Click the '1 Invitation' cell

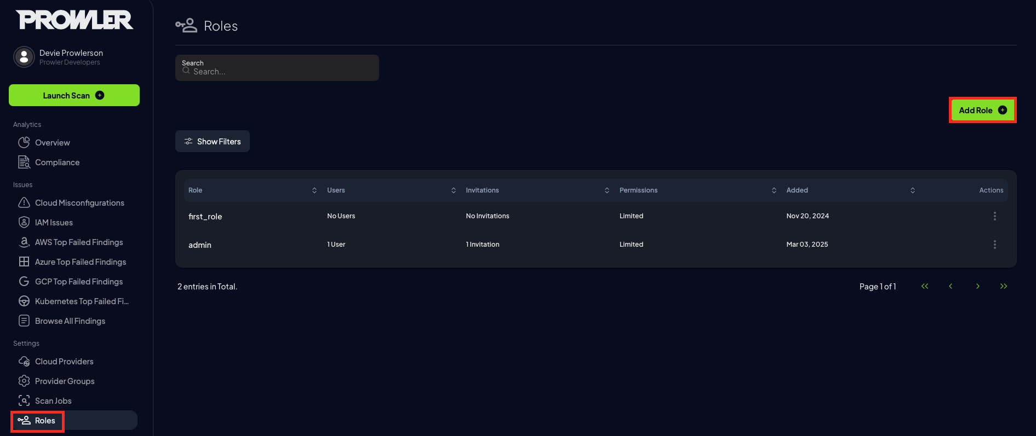(x=483, y=245)
